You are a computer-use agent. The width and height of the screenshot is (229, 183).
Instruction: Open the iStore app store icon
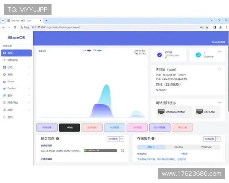(x=4, y=82)
